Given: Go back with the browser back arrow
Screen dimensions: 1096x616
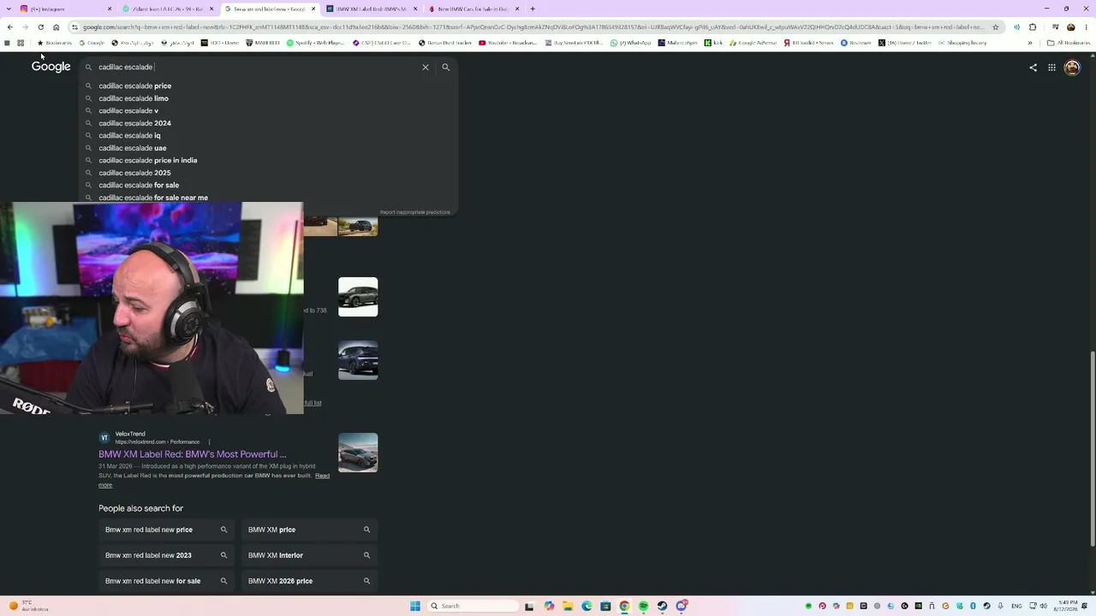Looking at the screenshot, I should (9, 27).
